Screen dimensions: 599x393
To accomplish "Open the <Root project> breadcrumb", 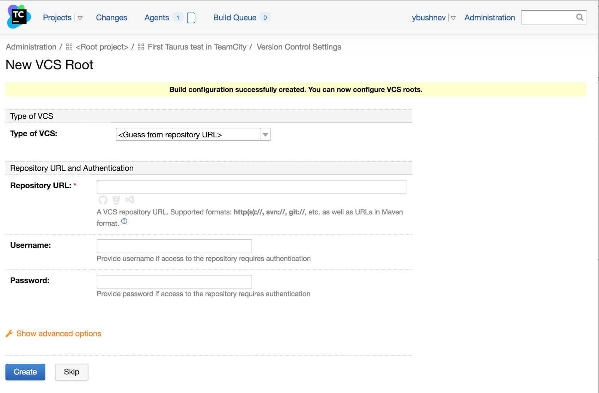I will [102, 47].
